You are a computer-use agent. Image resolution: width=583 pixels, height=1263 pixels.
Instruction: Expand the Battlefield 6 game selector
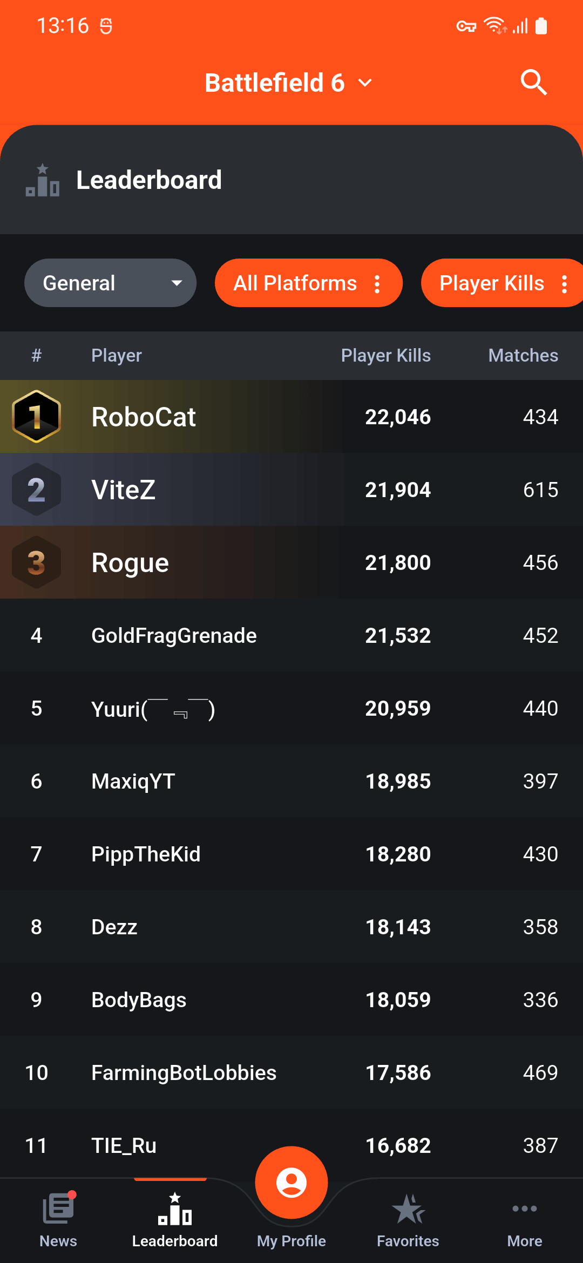point(289,83)
